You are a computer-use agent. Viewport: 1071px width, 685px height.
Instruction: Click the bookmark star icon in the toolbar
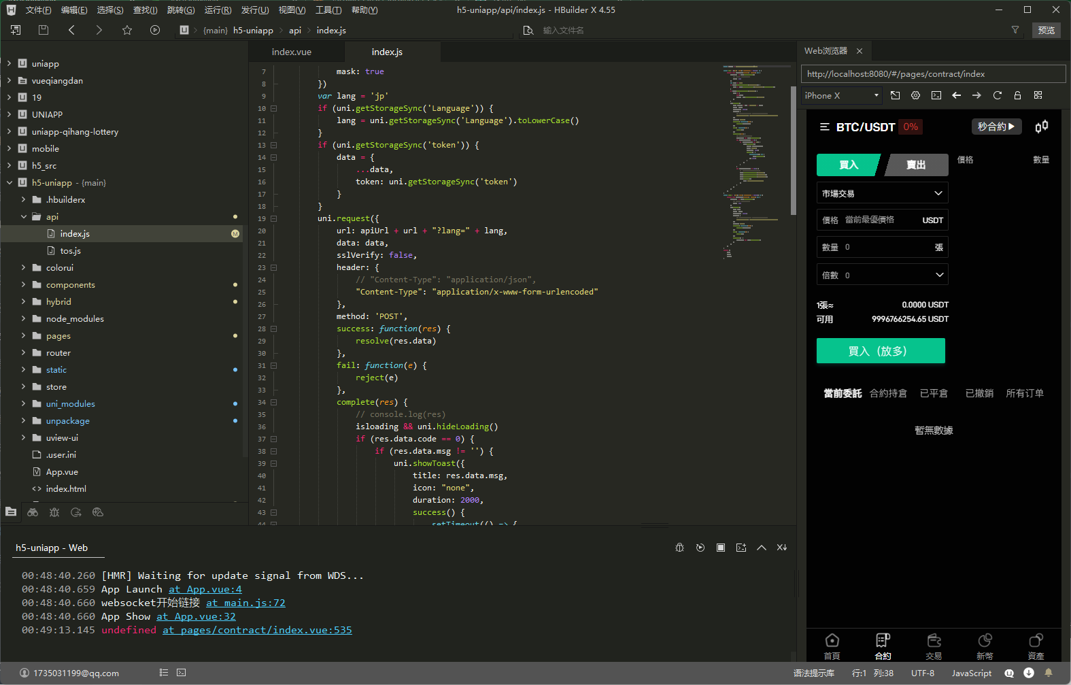click(x=127, y=30)
